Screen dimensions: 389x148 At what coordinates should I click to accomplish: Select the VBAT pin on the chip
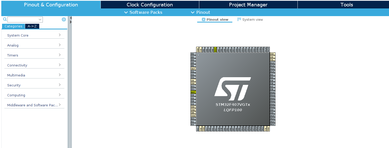(193, 69)
